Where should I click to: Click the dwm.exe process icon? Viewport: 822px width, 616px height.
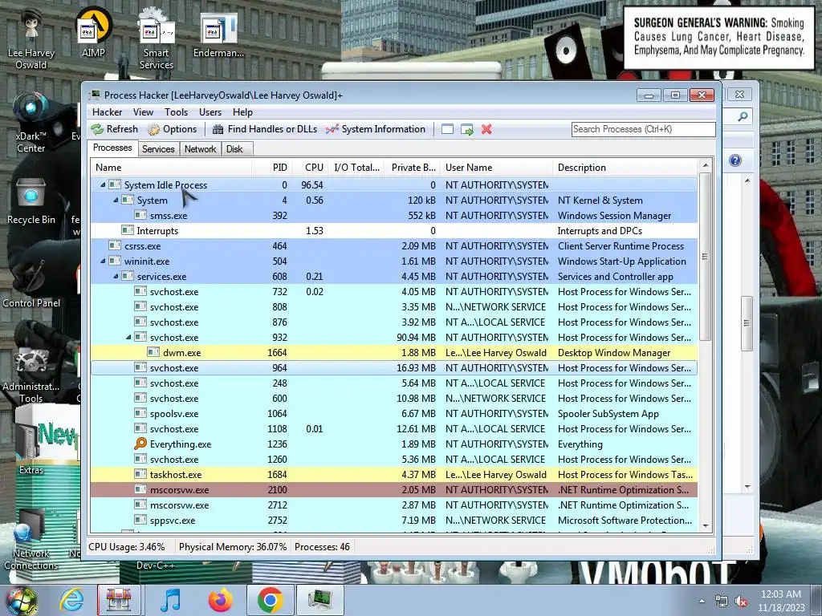pyautogui.click(x=153, y=353)
